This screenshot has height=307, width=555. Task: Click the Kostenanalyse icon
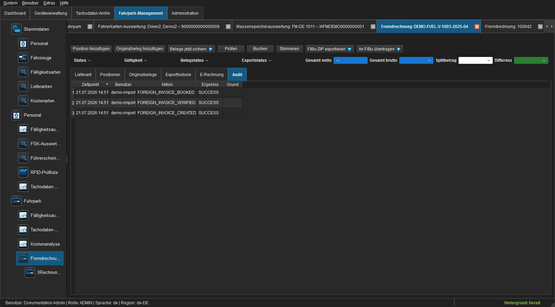tap(23, 244)
